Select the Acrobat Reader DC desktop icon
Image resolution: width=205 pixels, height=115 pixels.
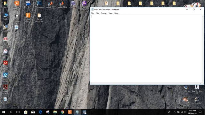(x=5, y=89)
